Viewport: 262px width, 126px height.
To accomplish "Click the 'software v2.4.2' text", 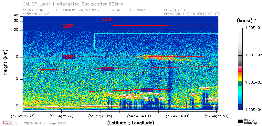I will [36, 14].
